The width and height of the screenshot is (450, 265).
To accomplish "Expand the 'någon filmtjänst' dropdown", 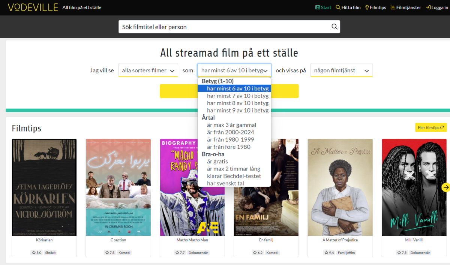I will click(x=341, y=70).
